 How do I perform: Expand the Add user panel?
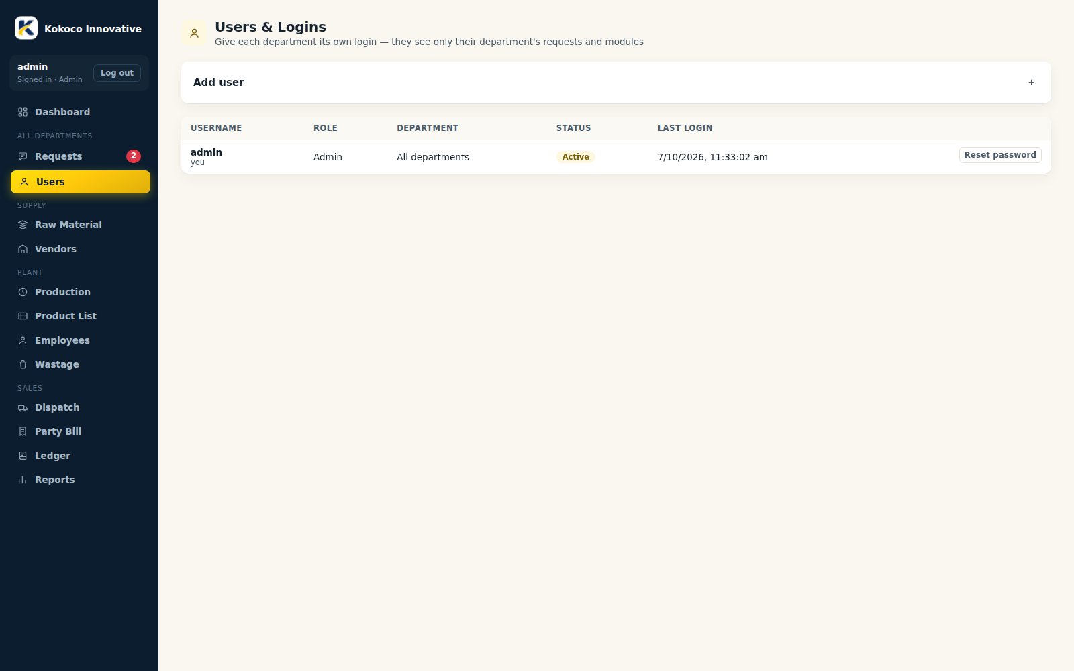point(616,83)
